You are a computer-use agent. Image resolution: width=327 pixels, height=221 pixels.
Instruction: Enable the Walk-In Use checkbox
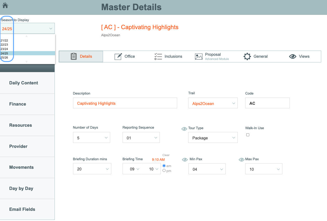click(x=248, y=135)
